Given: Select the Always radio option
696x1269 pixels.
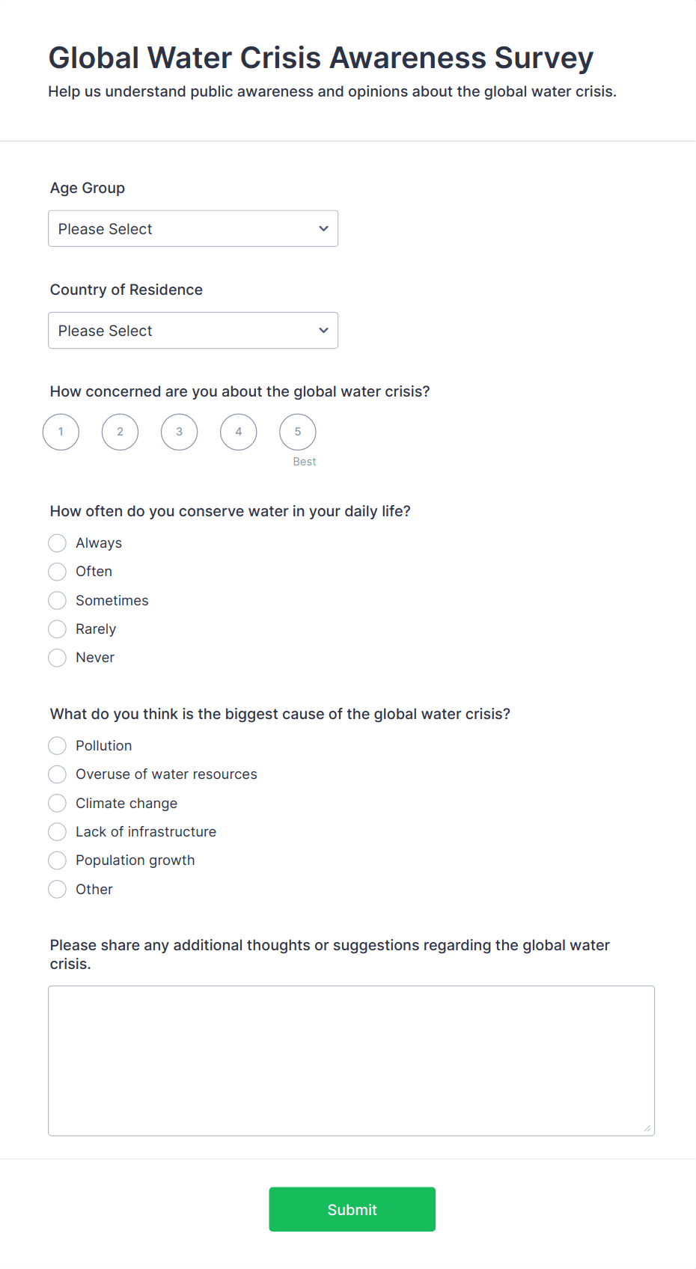Looking at the screenshot, I should pyautogui.click(x=58, y=543).
